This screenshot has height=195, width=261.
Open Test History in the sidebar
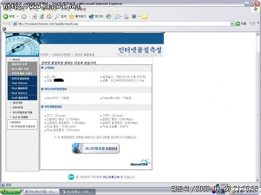point(20,83)
